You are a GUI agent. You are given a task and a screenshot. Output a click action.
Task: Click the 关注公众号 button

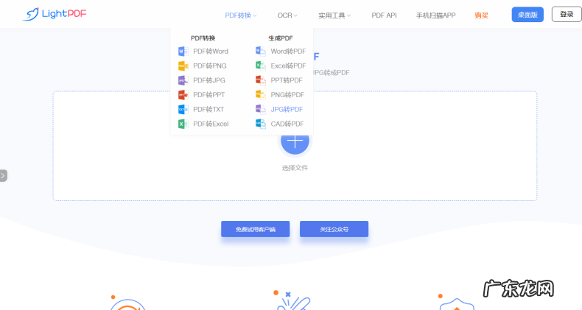click(334, 229)
